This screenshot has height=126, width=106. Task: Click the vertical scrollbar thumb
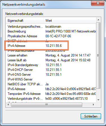pyautogui.click(x=98, y=56)
